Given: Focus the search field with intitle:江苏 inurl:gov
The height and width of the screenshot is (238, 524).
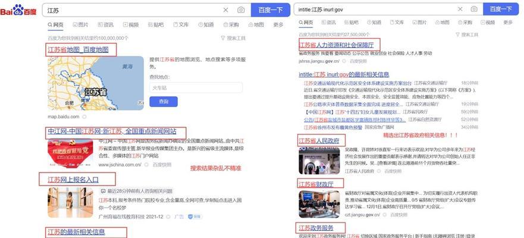Looking at the screenshot, I should point(376,10).
